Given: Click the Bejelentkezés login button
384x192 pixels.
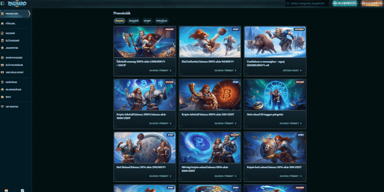Looking at the screenshot, I should coord(345,4).
